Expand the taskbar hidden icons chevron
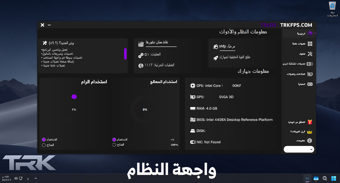The height and width of the screenshot is (183, 340). coord(36,178)
